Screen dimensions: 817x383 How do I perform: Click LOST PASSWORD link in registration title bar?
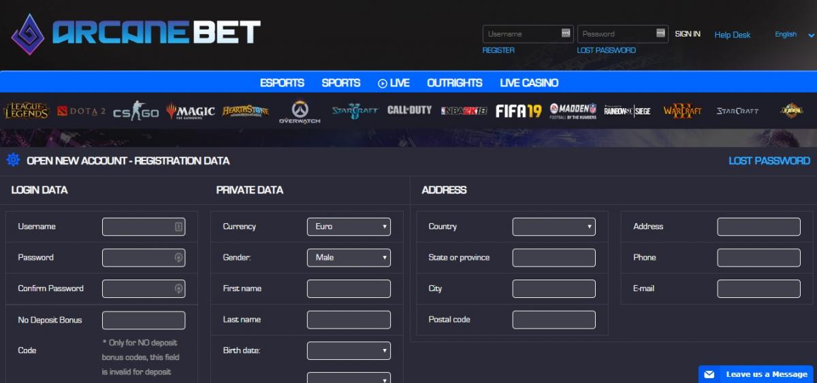click(769, 161)
